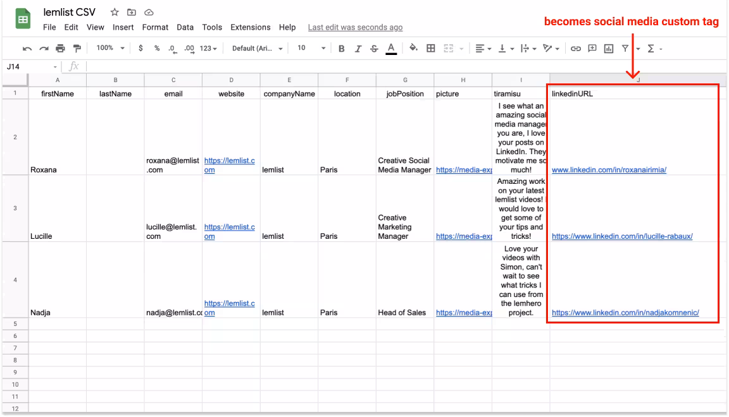
Task: Click the insert link icon
Action: pyautogui.click(x=575, y=49)
